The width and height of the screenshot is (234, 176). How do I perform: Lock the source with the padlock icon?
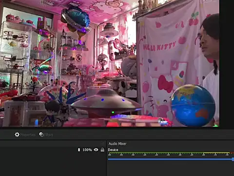(102, 150)
